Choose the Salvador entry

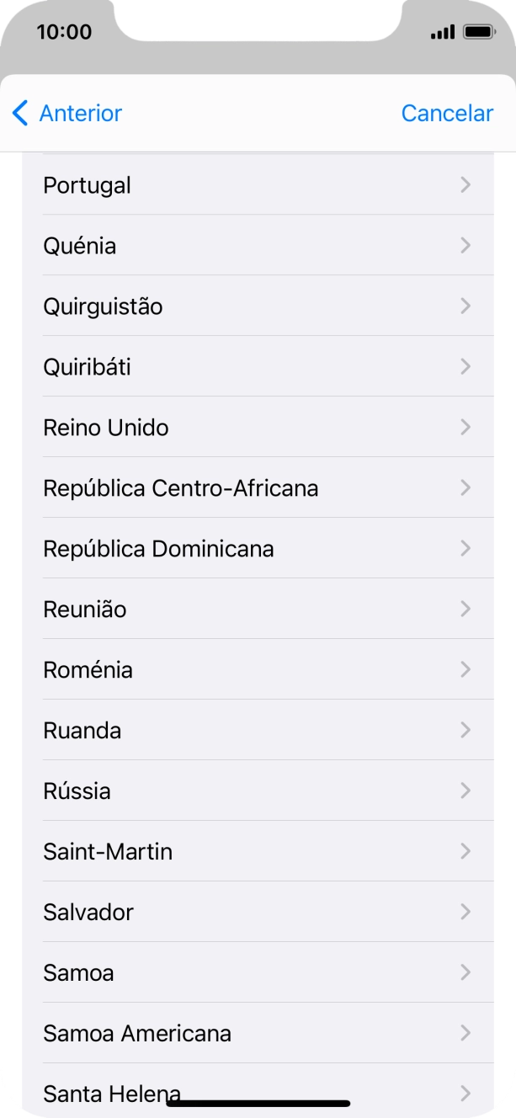pyautogui.click(x=88, y=913)
